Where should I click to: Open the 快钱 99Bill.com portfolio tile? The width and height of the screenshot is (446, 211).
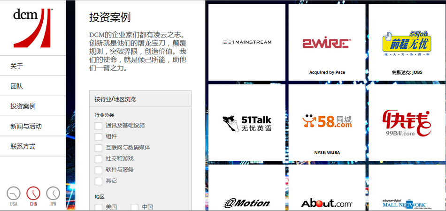407,123
